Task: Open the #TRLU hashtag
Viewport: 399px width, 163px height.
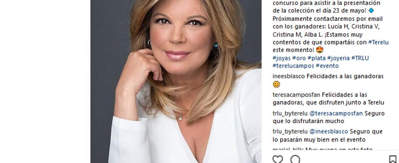Action: coord(360,58)
